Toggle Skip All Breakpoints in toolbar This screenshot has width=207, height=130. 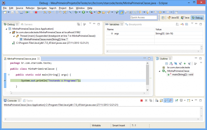70,12
